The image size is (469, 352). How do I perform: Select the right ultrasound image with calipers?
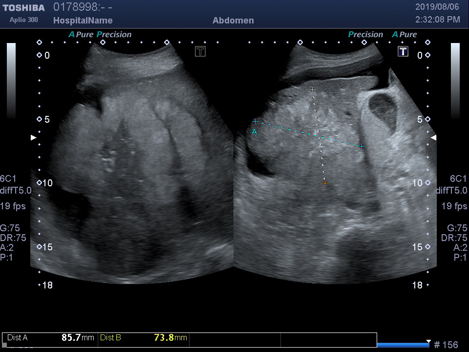point(335,163)
